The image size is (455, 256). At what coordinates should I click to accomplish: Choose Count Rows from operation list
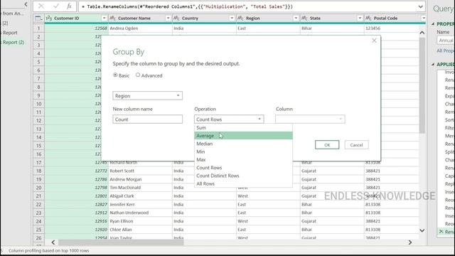[x=243, y=168]
